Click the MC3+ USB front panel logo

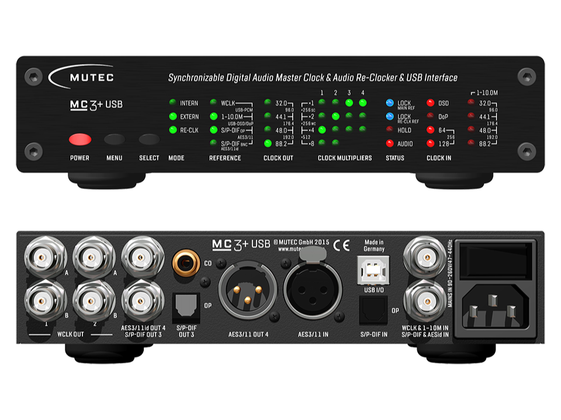(x=96, y=104)
